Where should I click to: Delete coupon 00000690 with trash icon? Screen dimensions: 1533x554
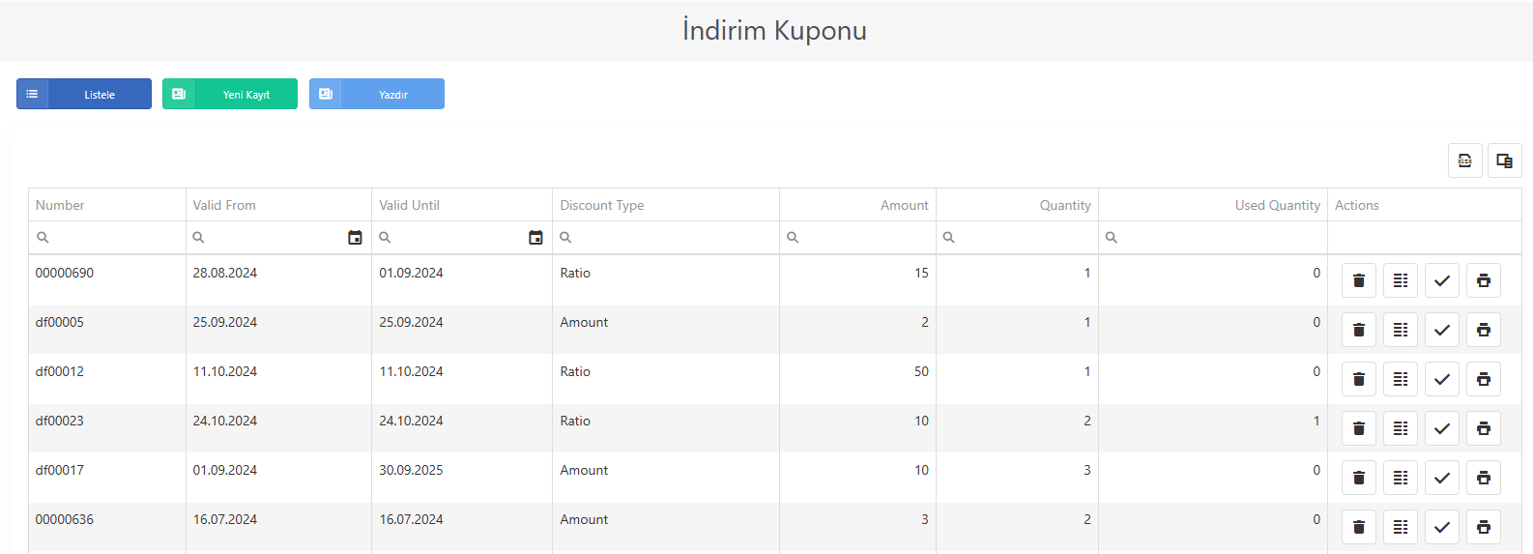[1359, 280]
